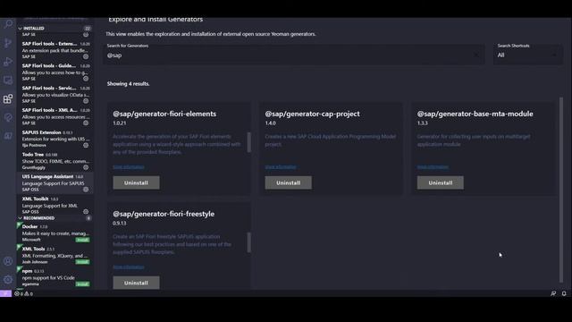
Task: Open More information for cap-project generator
Action: coord(281,167)
